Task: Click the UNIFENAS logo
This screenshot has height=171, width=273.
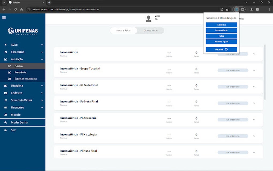Action: (x=23, y=31)
